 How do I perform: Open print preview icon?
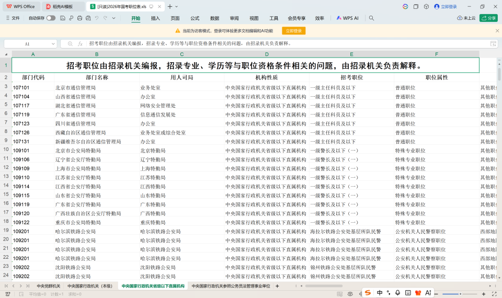[x=88, y=18]
